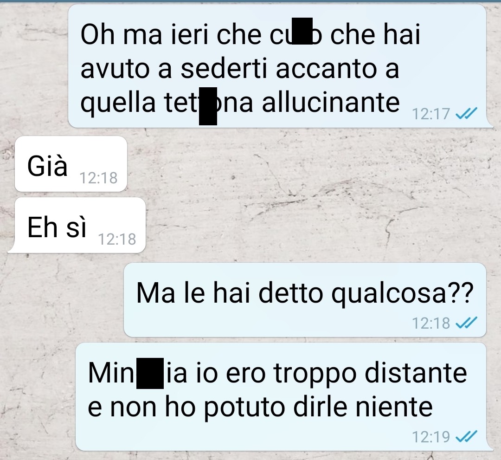Screen dimensions: 501x460
Task: Tap the read ticks on 'Ma le hai detto qualcosa??'
Action: point(466,323)
